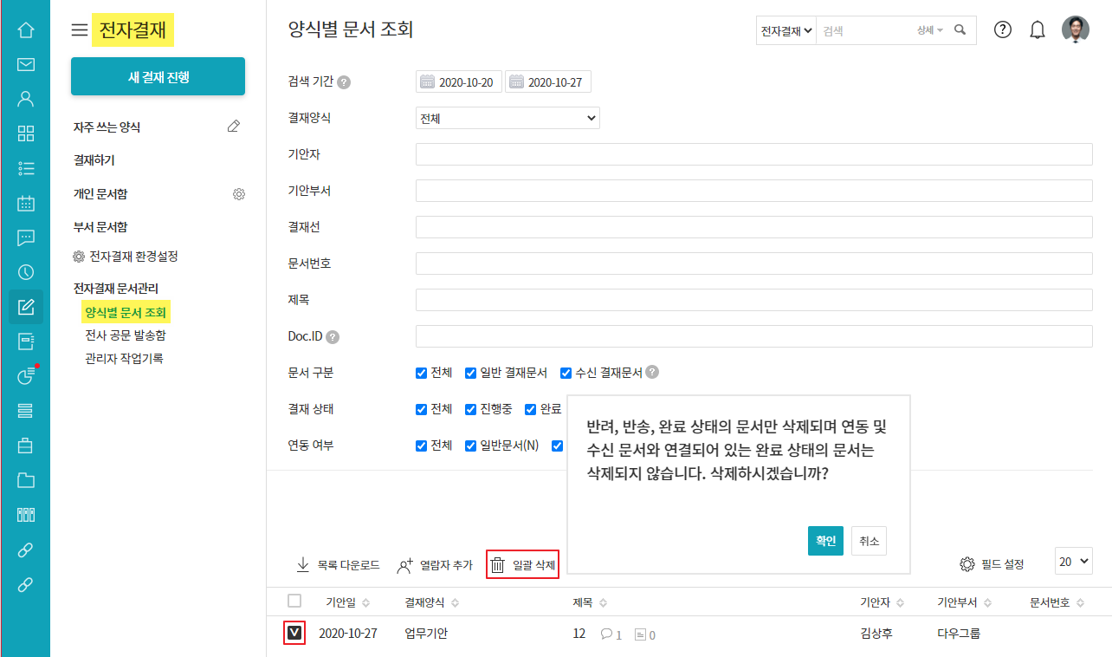Open the calendar icon in sidebar
The image size is (1112, 657).
[x=25, y=203]
